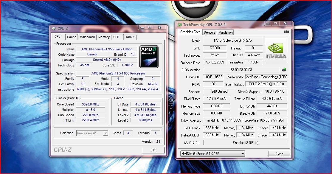Click the Instructions MMX (+), 3DNow! field

click(118, 89)
